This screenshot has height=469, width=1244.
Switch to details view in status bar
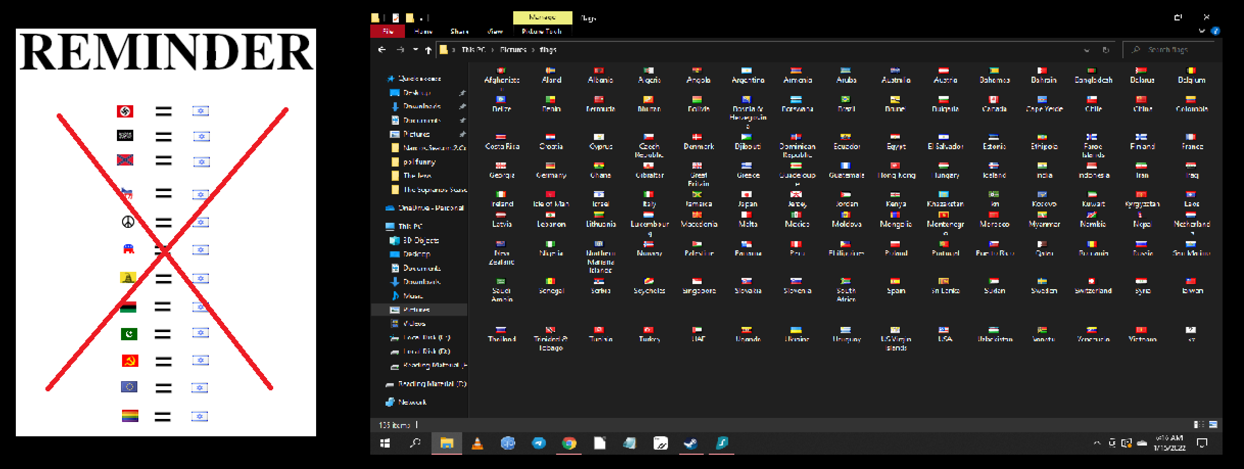1199,425
